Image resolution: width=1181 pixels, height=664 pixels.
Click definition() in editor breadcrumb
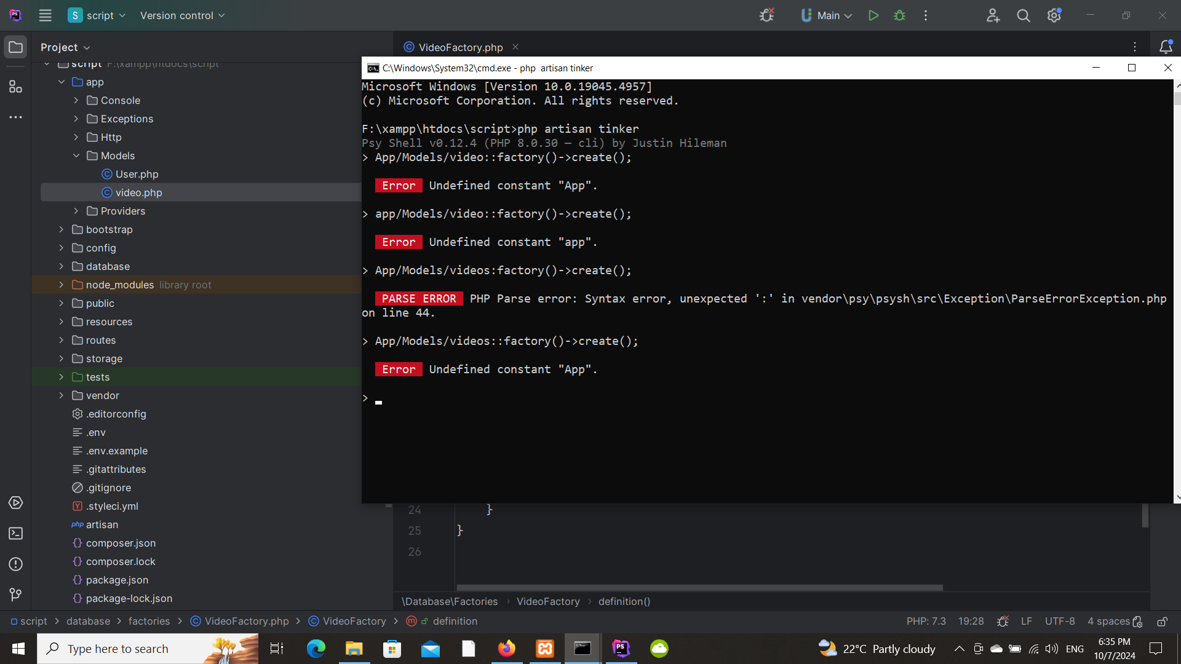point(624,601)
